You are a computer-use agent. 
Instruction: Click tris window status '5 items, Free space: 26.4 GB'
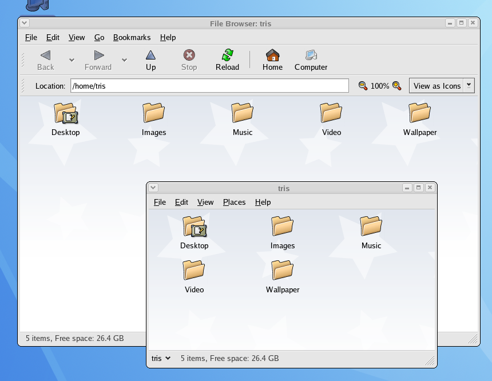tap(229, 359)
